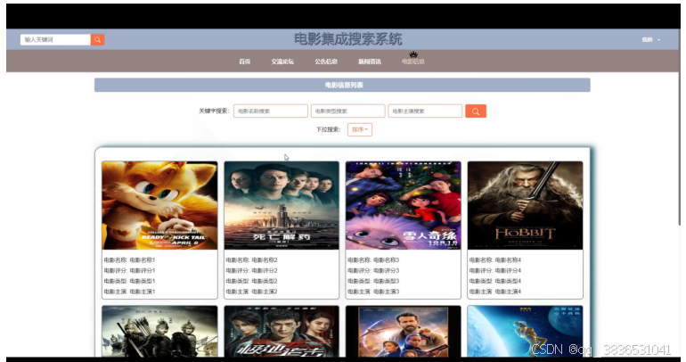This screenshot has height=362, width=686.
Task: Click the crown icon above 电影信息
Action: [x=413, y=54]
